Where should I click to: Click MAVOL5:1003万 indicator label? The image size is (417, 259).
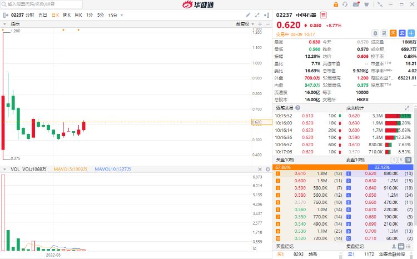tap(70, 169)
